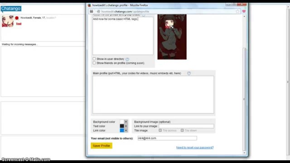Click the Firefox icon in the title bar
Screen dimensions: 290x163
pos(89,5)
